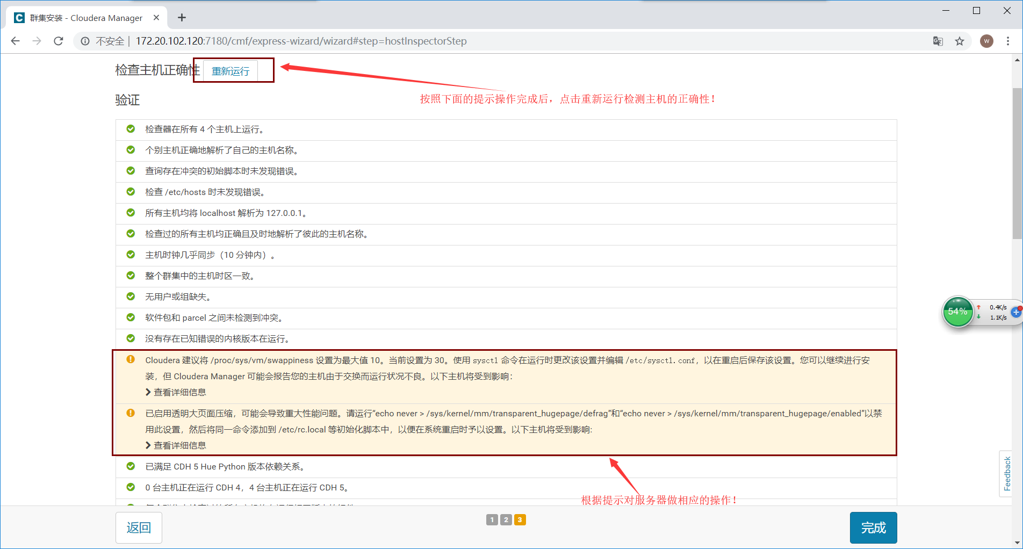
Task: Click the green check beside 个别主机正确地解析了自己的主机名称
Action: pyautogui.click(x=131, y=150)
